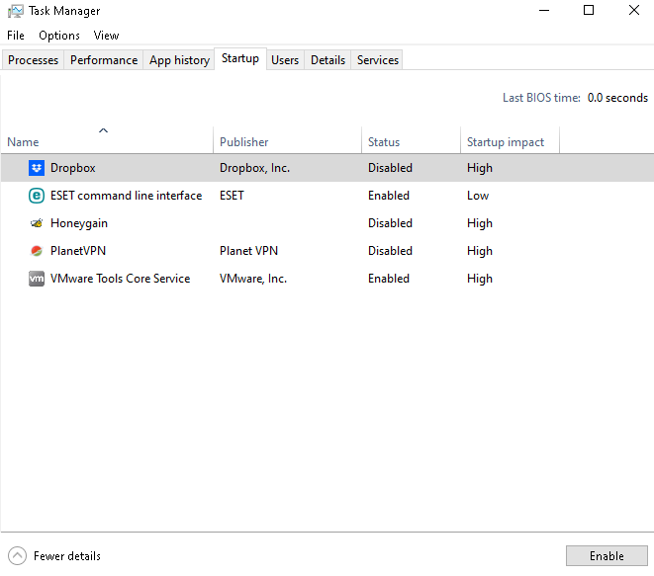This screenshot has height=576, width=654.
Task: Sort by the Name column header
Action: tap(107, 140)
